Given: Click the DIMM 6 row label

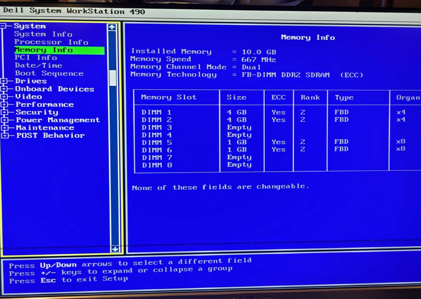Looking at the screenshot, I should pos(157,149).
